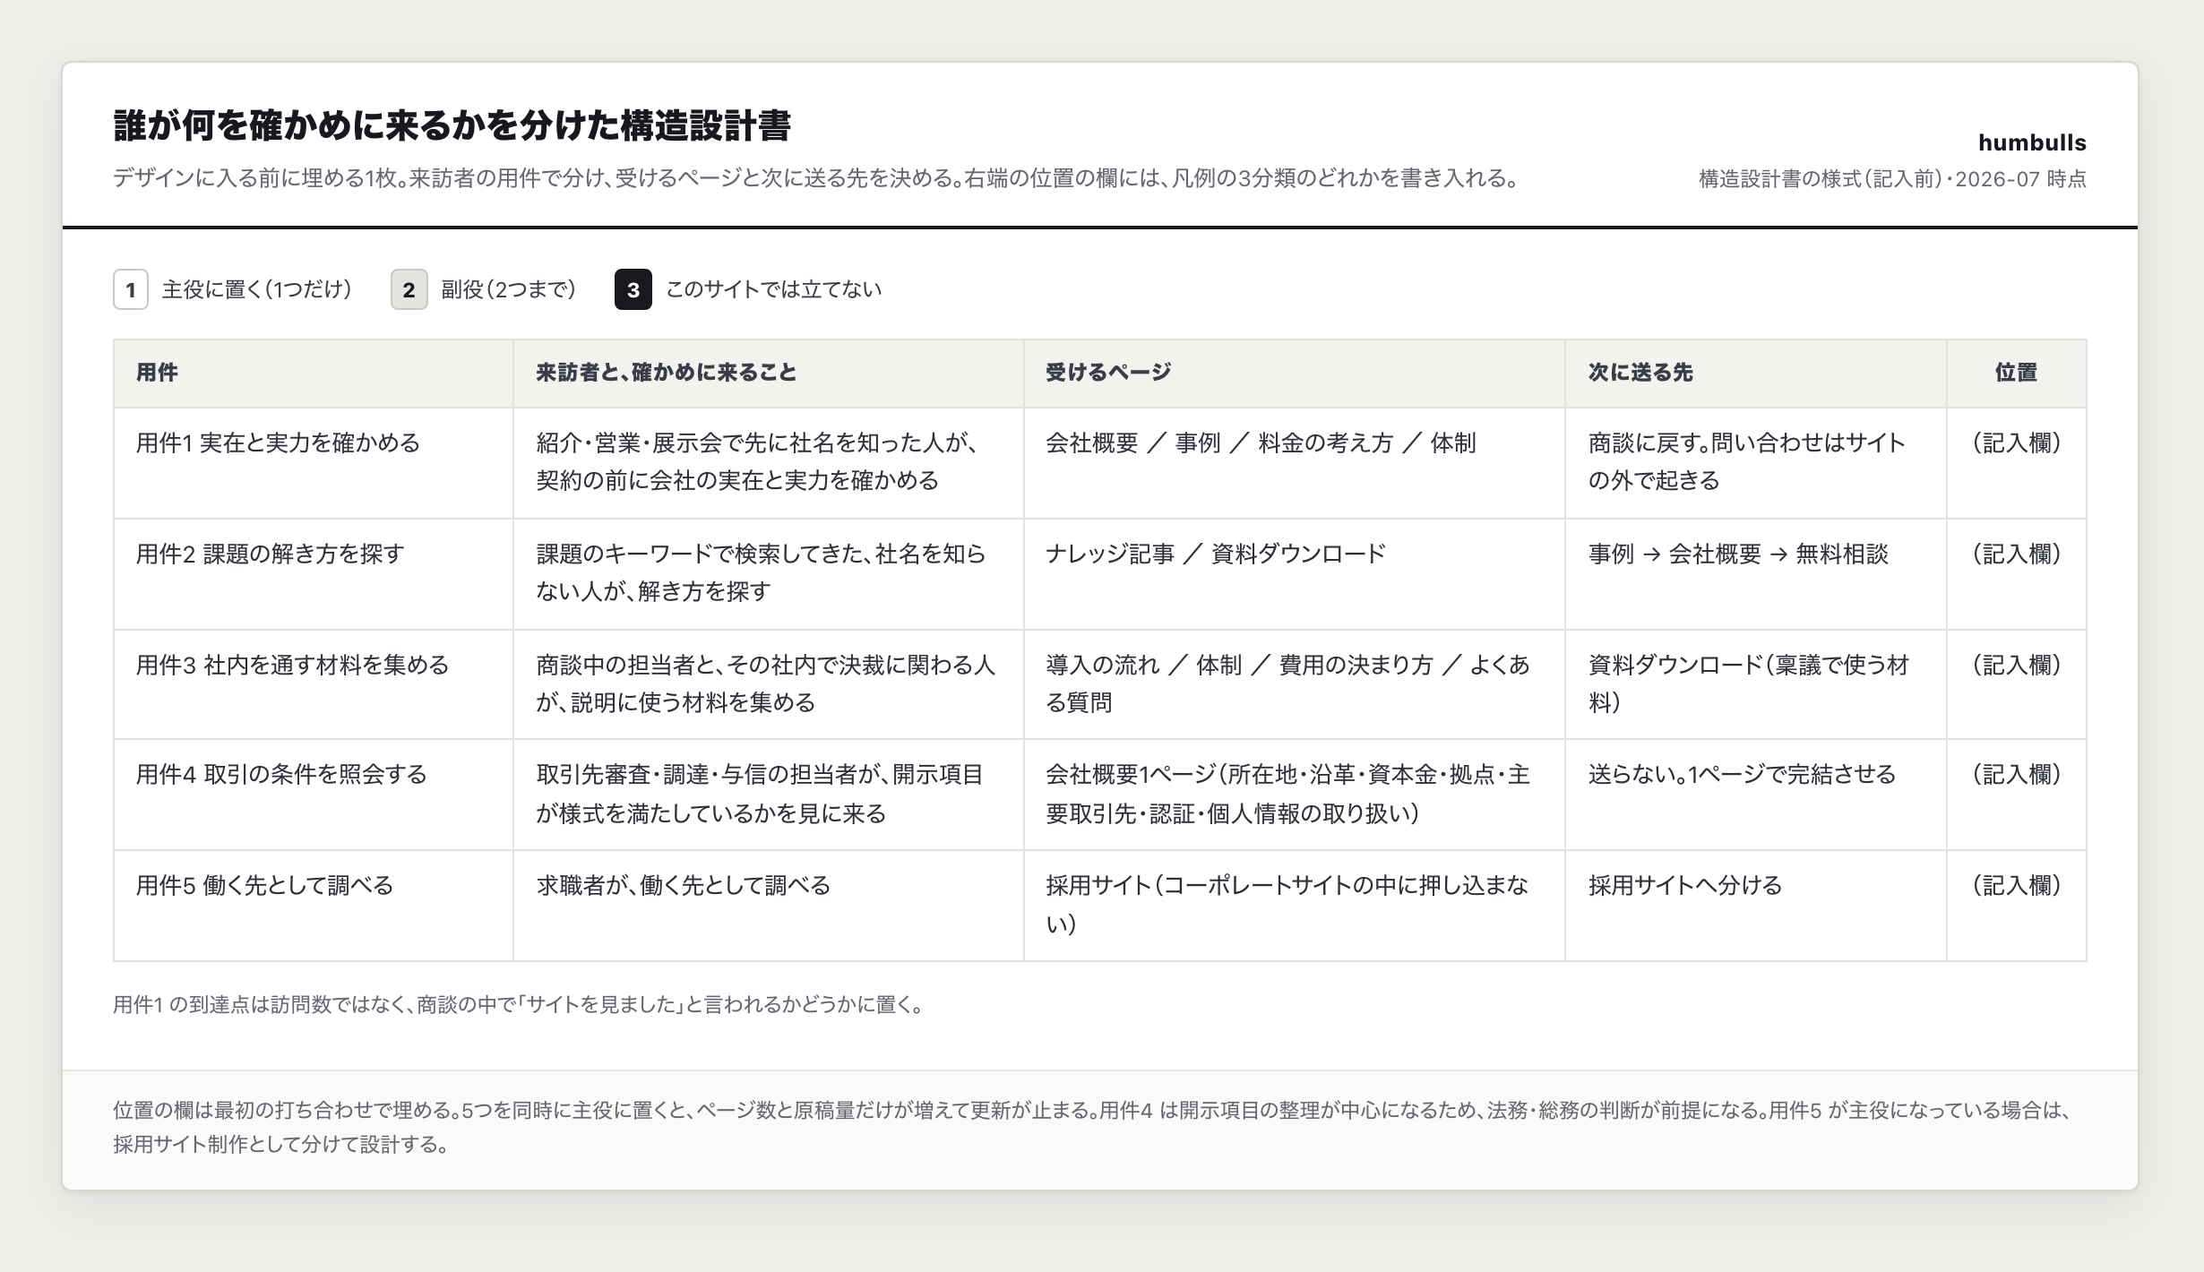The width and height of the screenshot is (2204, 1272).
Task: Click the legend badge numbered 2
Action: (x=409, y=289)
